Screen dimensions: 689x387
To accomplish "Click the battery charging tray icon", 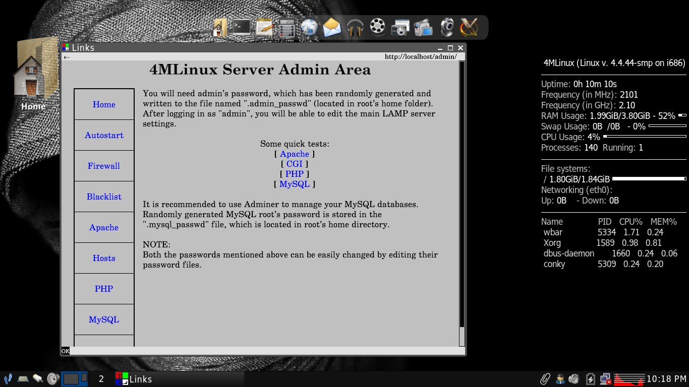I will click(590, 378).
